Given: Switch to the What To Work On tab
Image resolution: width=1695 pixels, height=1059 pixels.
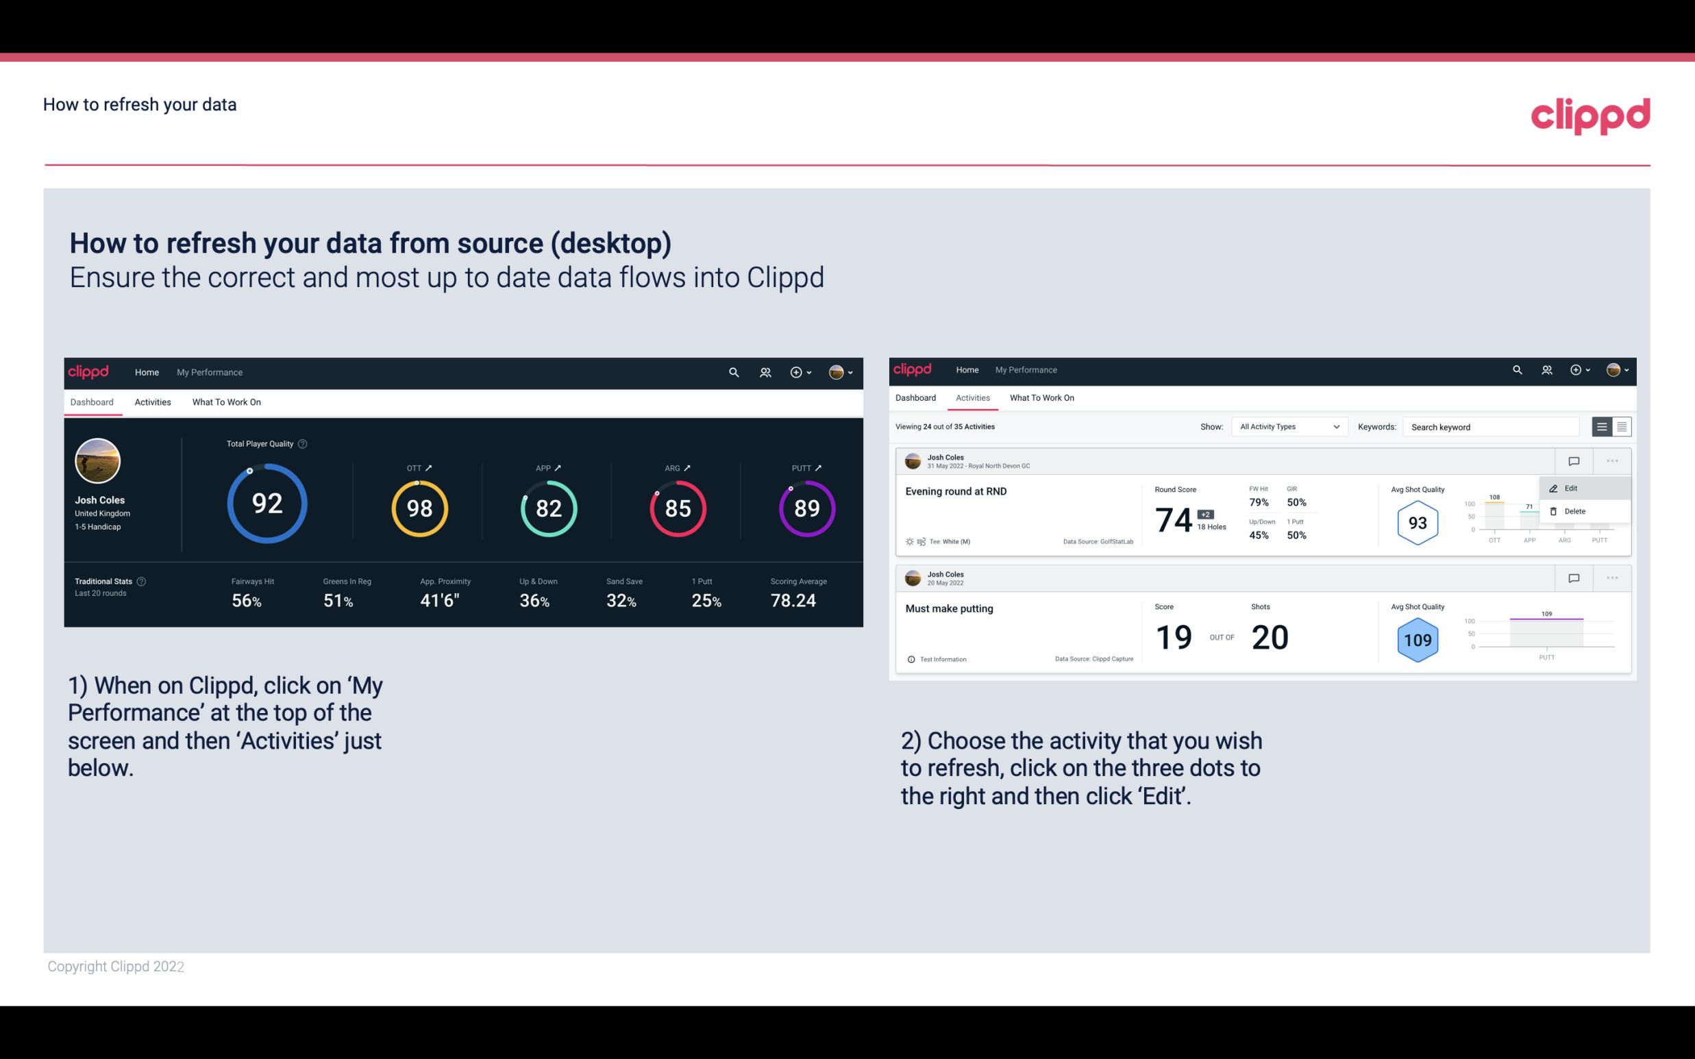Looking at the screenshot, I should [x=225, y=400].
